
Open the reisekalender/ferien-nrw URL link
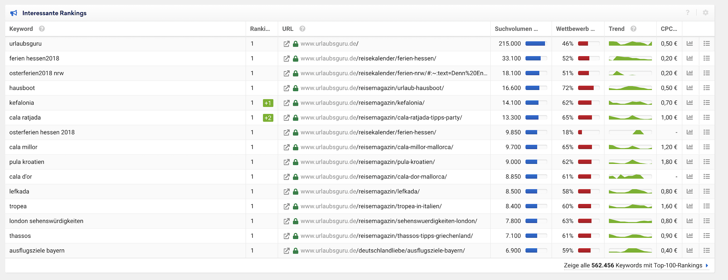coord(394,73)
